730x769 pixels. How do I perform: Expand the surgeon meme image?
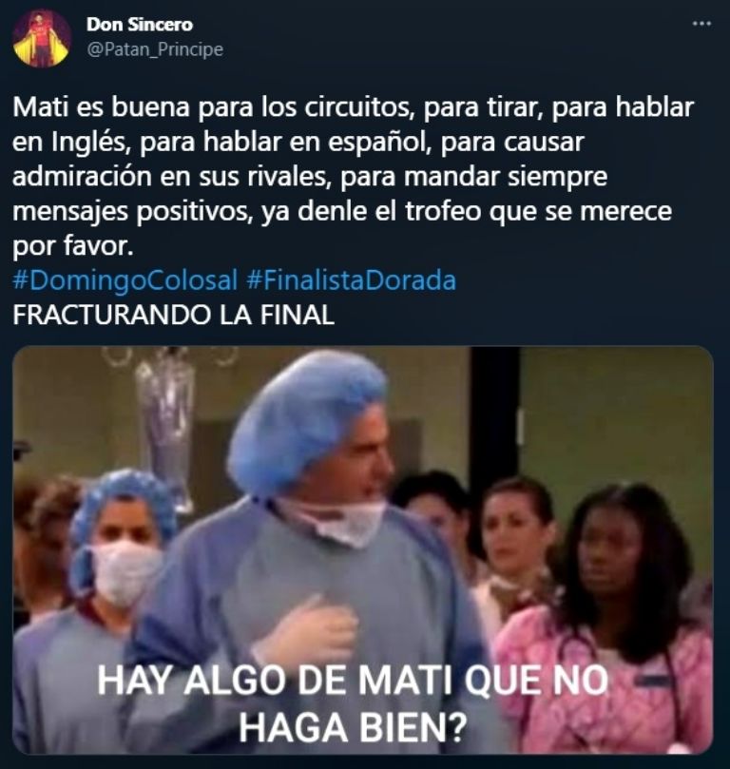[363, 549]
